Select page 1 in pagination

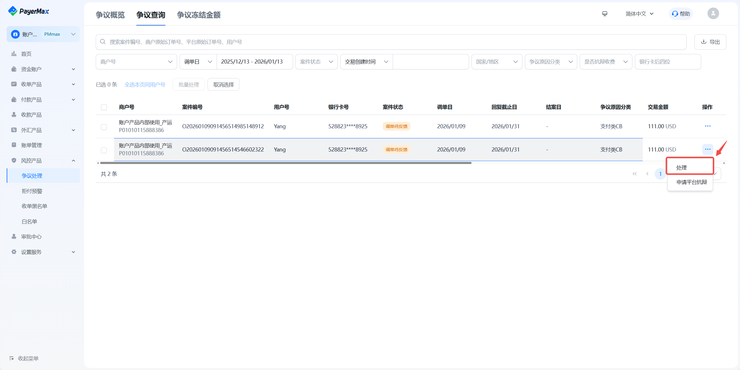click(x=660, y=174)
